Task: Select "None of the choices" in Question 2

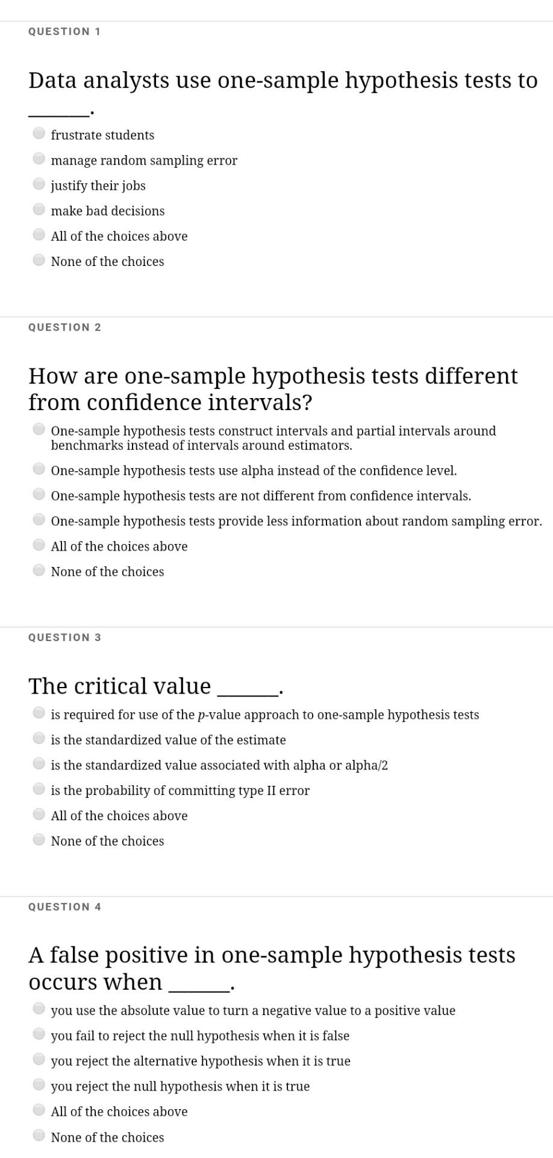Action: click(x=39, y=568)
